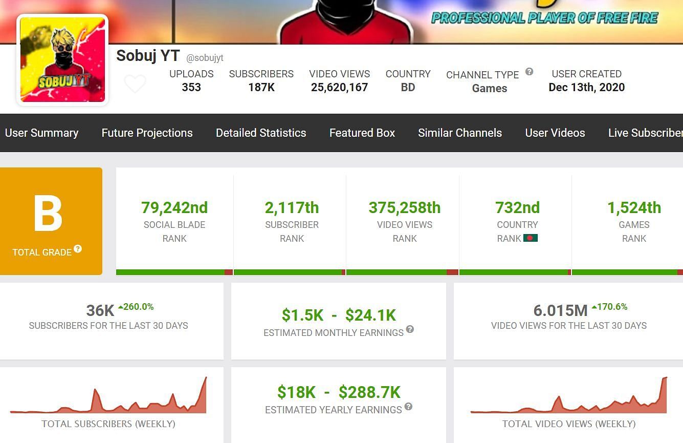Click the 170.6% views growth figure
This screenshot has width=683, height=443.
[x=609, y=307]
